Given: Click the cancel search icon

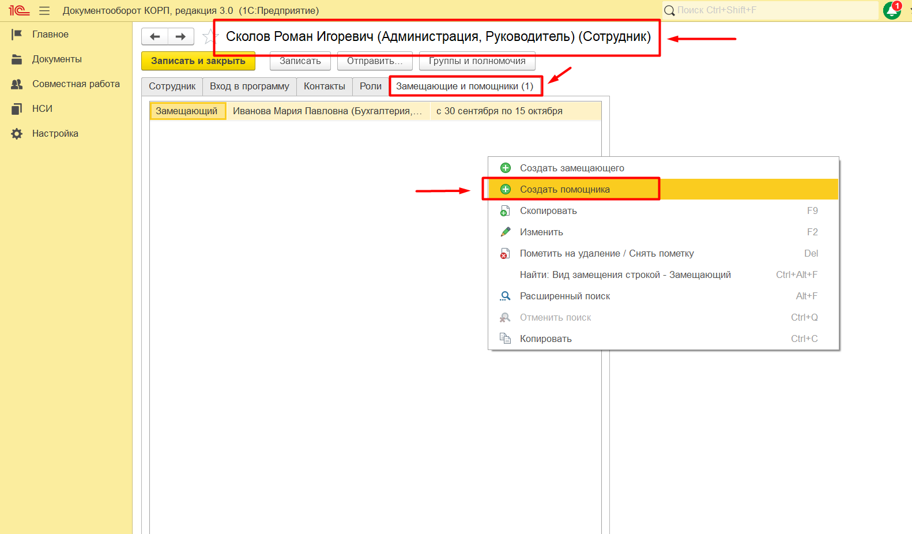Looking at the screenshot, I should coord(506,317).
